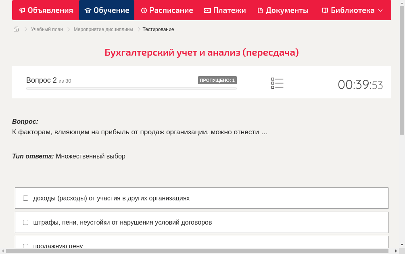Select the штрафы, пени, неустойки answer checkbox
The width and height of the screenshot is (405, 254).
click(x=25, y=222)
